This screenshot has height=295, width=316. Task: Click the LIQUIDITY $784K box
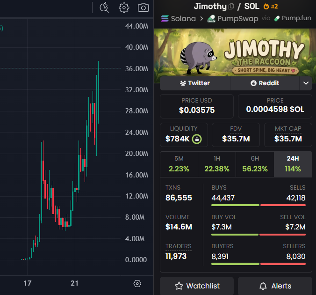184,135
